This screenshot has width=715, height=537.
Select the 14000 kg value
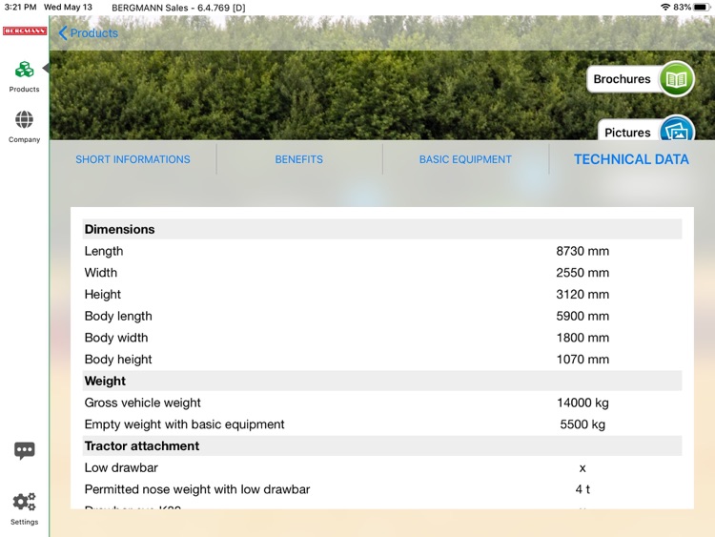click(582, 403)
